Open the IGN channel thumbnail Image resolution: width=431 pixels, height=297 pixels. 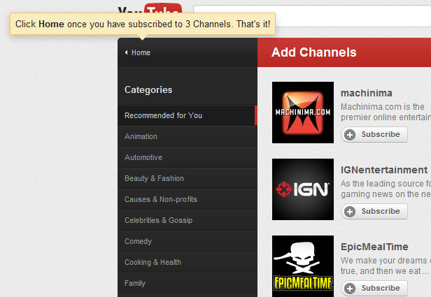click(x=303, y=189)
